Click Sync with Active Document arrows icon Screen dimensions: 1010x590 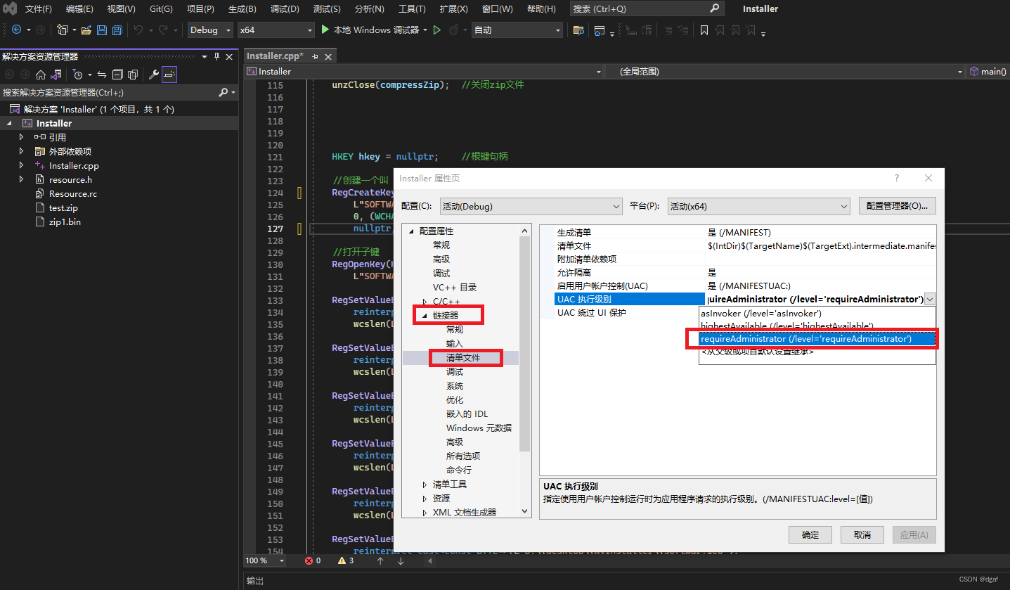[x=102, y=75]
